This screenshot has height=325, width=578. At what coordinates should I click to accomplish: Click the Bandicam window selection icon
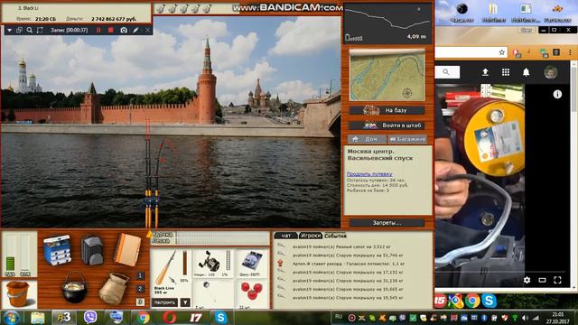pyautogui.click(x=19, y=30)
